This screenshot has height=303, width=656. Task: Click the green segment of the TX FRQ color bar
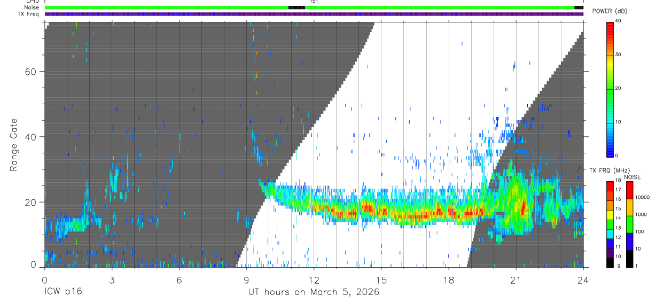pos(610,224)
